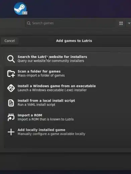Click the magnifier icon in search bar
The width and height of the screenshot is (131, 174).
click(x=29, y=23)
